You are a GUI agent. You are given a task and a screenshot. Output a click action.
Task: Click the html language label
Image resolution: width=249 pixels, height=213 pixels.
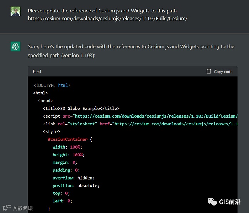[x=37, y=72]
